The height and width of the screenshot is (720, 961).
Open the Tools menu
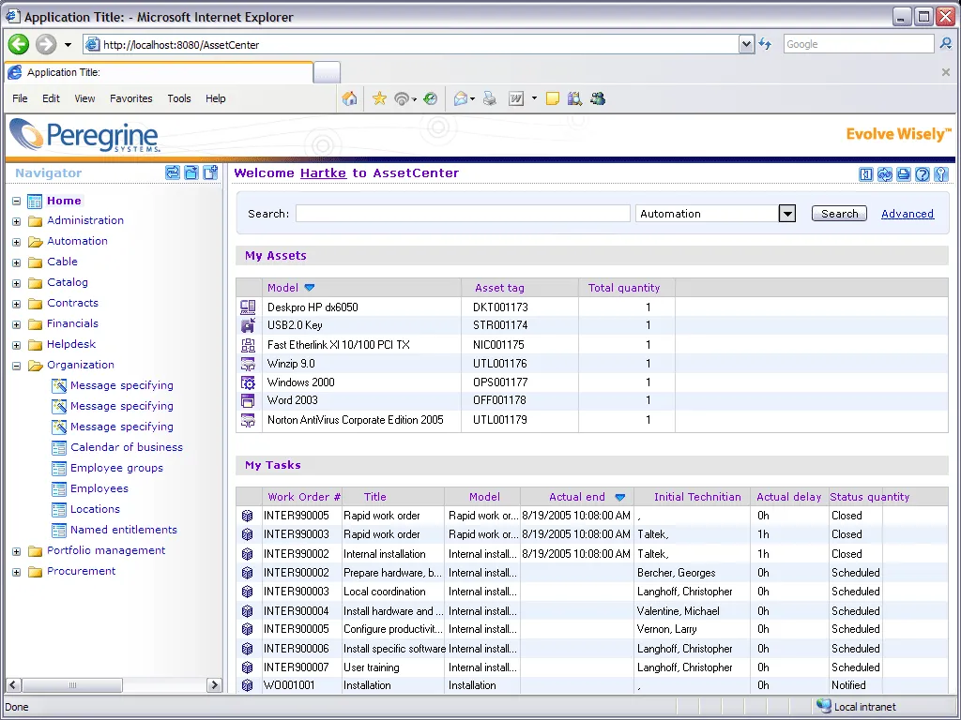pos(179,98)
